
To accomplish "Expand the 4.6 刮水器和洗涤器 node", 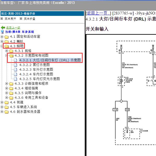I will pyautogui.click(x=2, y=112).
